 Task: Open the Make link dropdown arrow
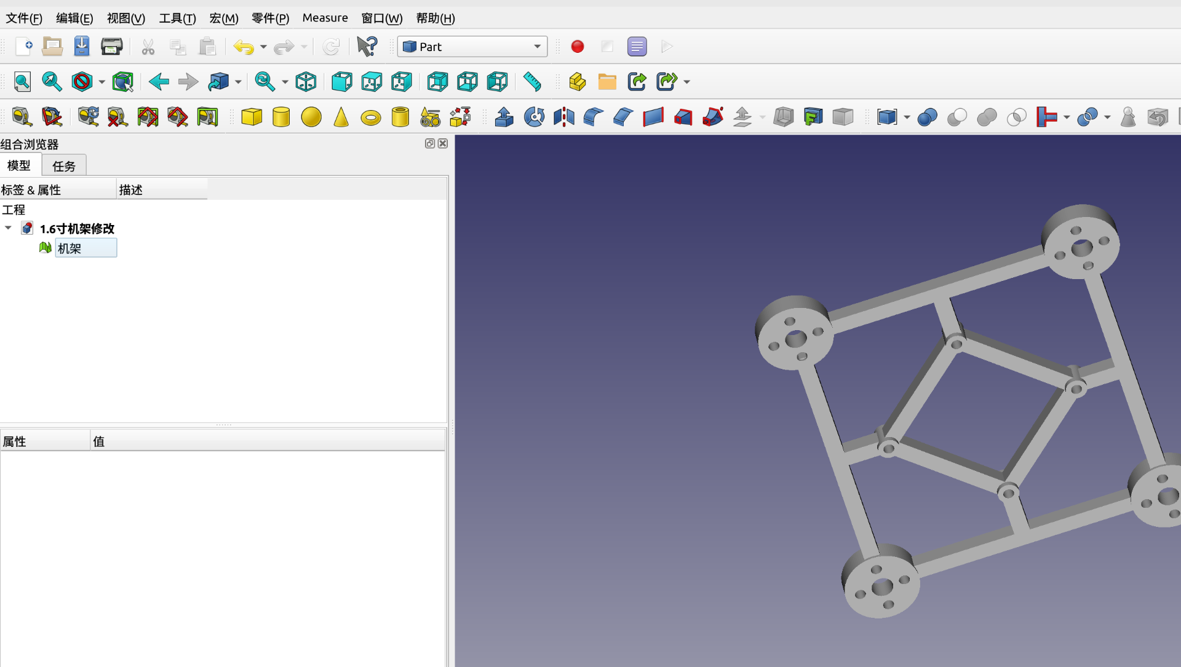coord(687,82)
